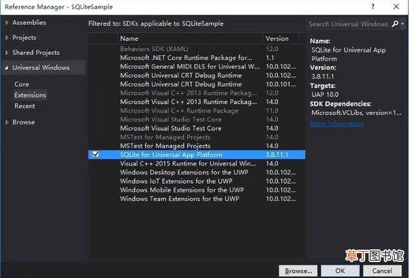Expand the Assemblies tree node
The image size is (410, 278).
pyautogui.click(x=7, y=23)
